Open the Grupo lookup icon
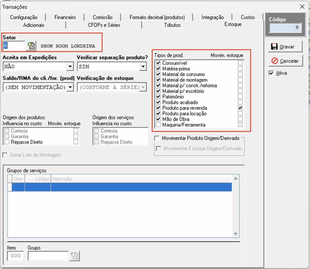 point(75,256)
